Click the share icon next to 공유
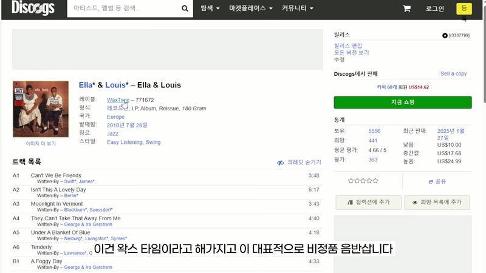The image size is (486, 273). click(431, 181)
